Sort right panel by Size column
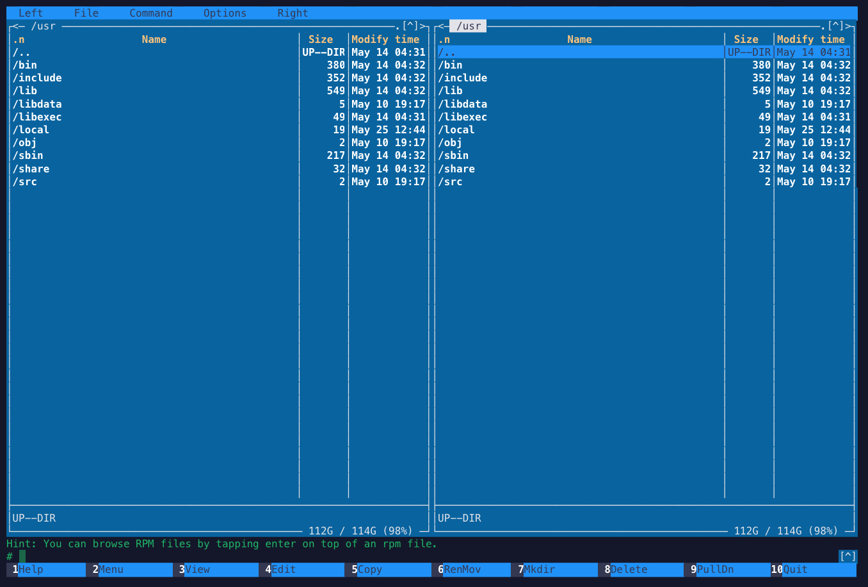The height and width of the screenshot is (587, 868). (x=746, y=40)
